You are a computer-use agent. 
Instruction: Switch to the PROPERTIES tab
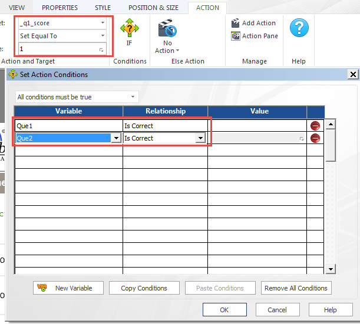(60, 8)
